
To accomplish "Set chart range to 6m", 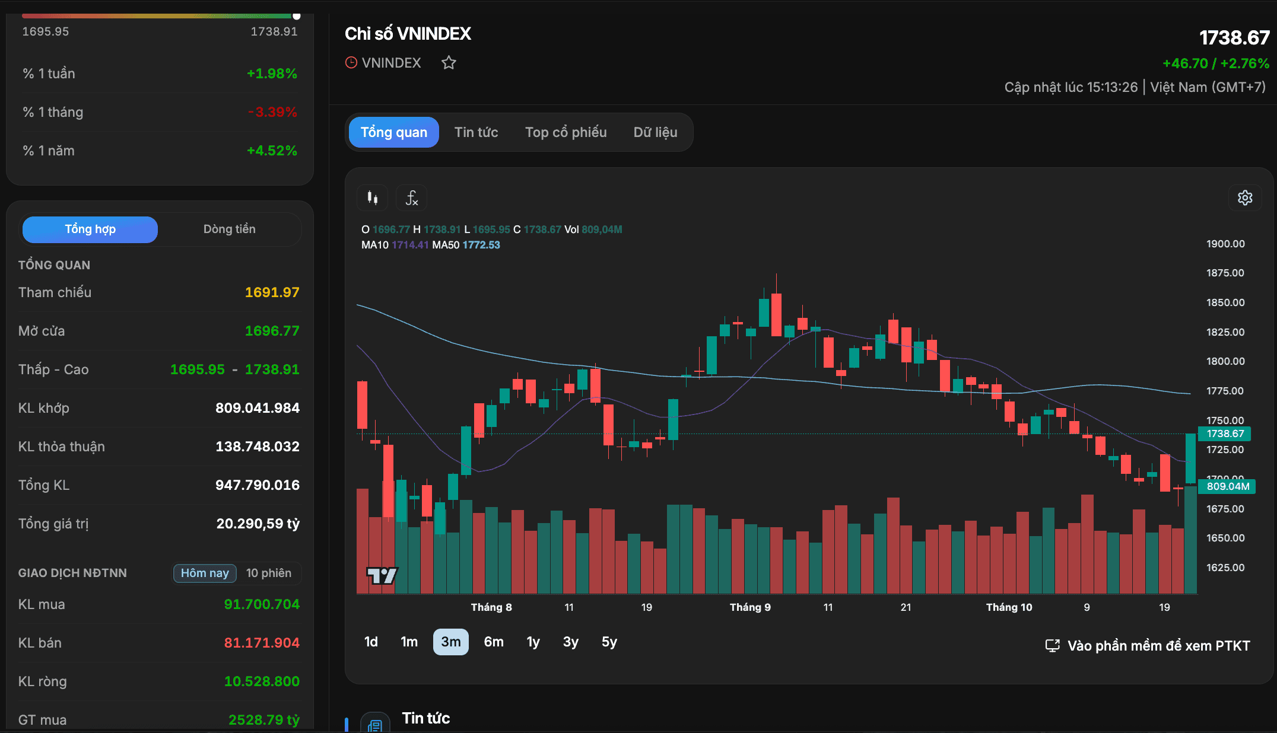I will (x=494, y=642).
